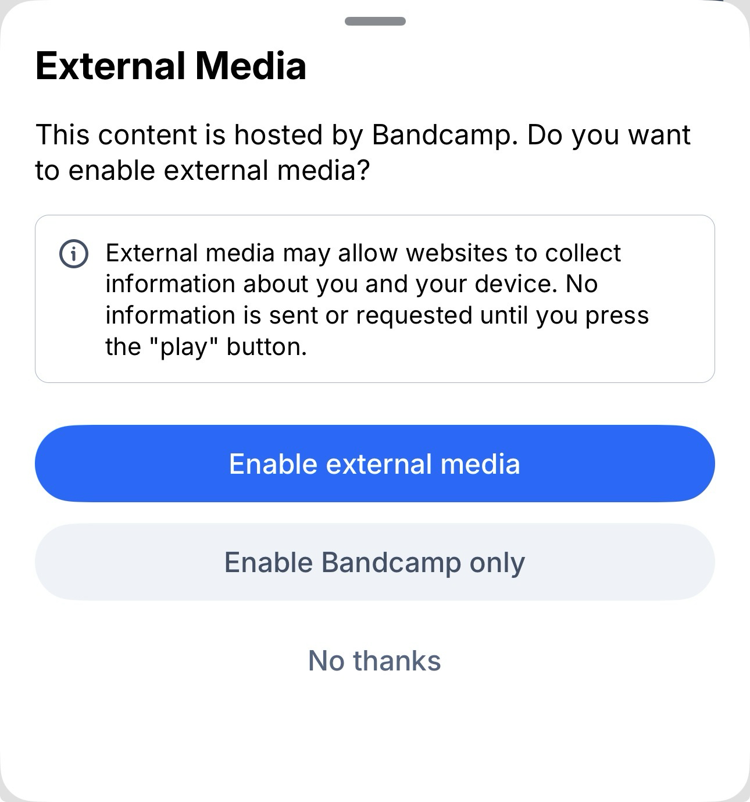The height and width of the screenshot is (802, 750).
Task: Click "to enable external media?" question line
Action: pos(203,171)
